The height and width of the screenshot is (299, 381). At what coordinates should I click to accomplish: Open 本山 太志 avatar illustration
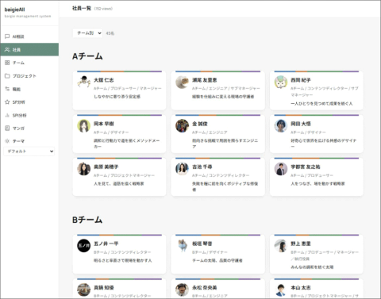click(281, 289)
